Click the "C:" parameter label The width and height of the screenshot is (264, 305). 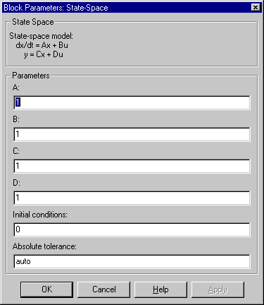(x=16, y=151)
